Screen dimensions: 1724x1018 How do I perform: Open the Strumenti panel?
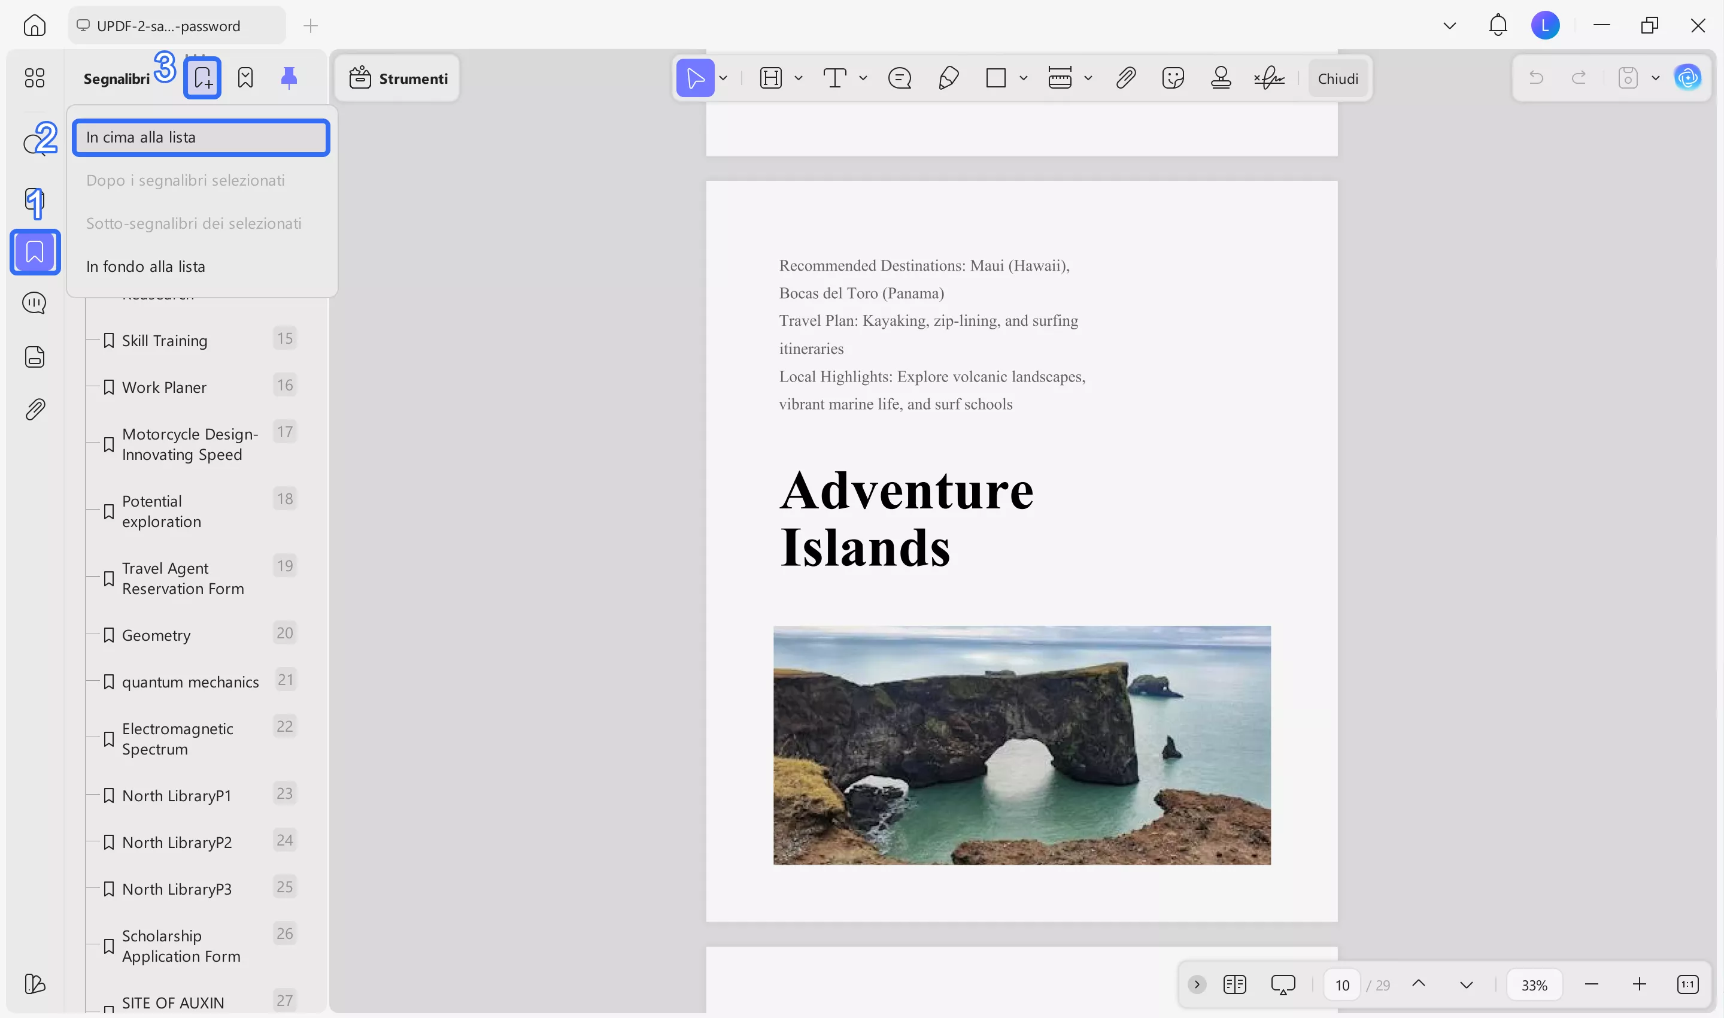coord(397,77)
